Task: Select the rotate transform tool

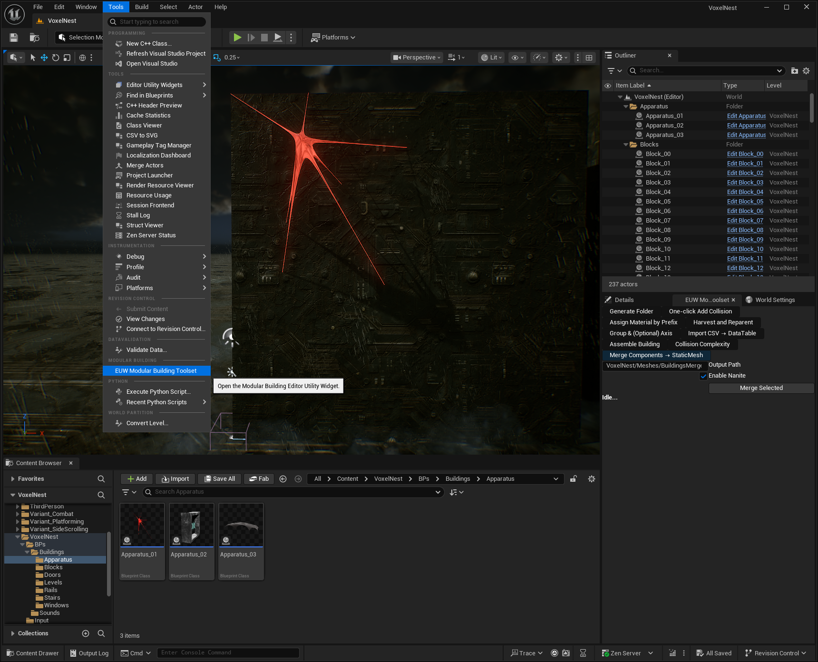Action: [56, 58]
